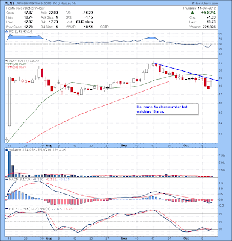Click the blue descending trendline
Screen dimensions: 232x241
click(x=185, y=72)
